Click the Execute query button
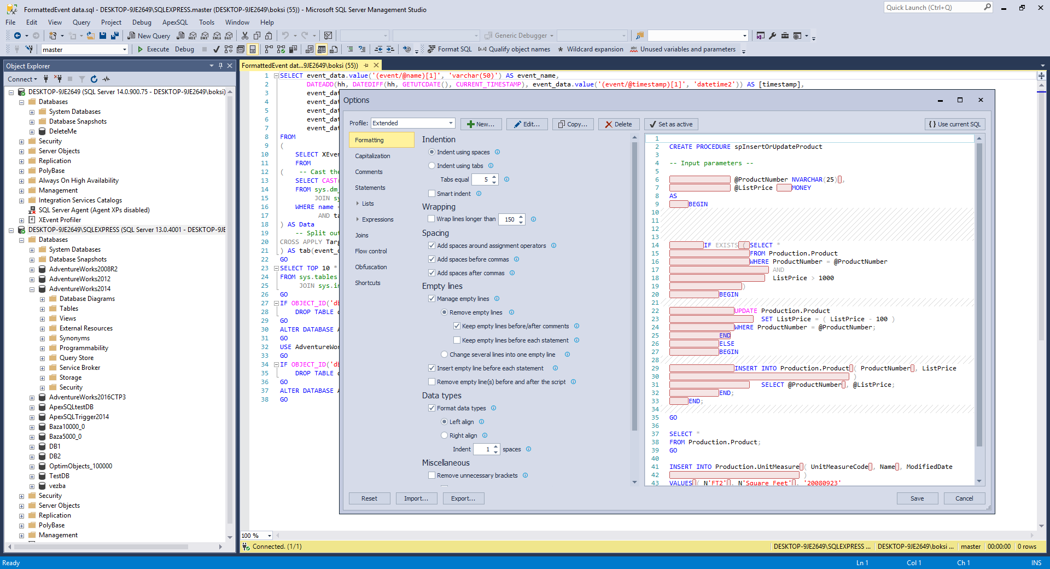The width and height of the screenshot is (1050, 569). [153, 49]
